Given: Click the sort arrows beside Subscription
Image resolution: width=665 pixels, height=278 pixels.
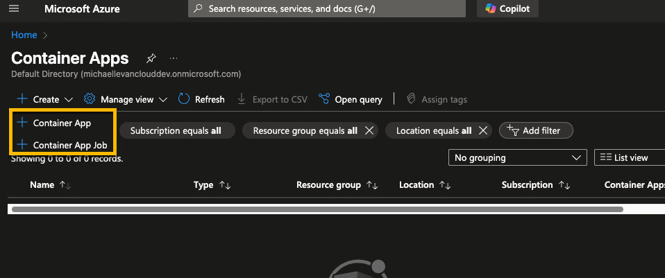Looking at the screenshot, I should [x=564, y=185].
